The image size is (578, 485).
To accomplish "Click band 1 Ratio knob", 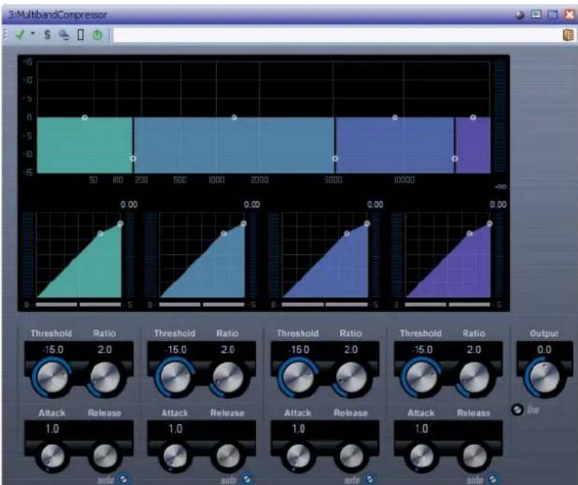I will [105, 377].
